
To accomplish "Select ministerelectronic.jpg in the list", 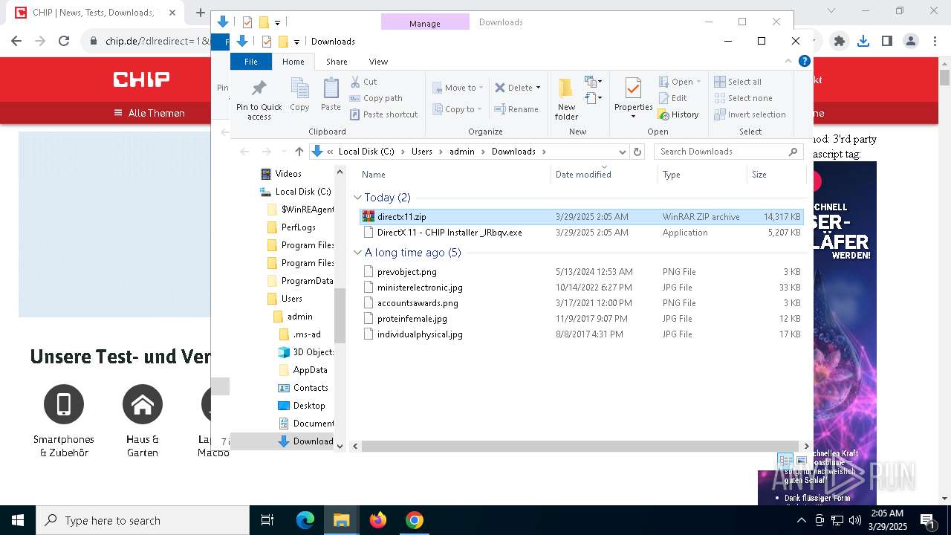I will (x=581, y=288).
